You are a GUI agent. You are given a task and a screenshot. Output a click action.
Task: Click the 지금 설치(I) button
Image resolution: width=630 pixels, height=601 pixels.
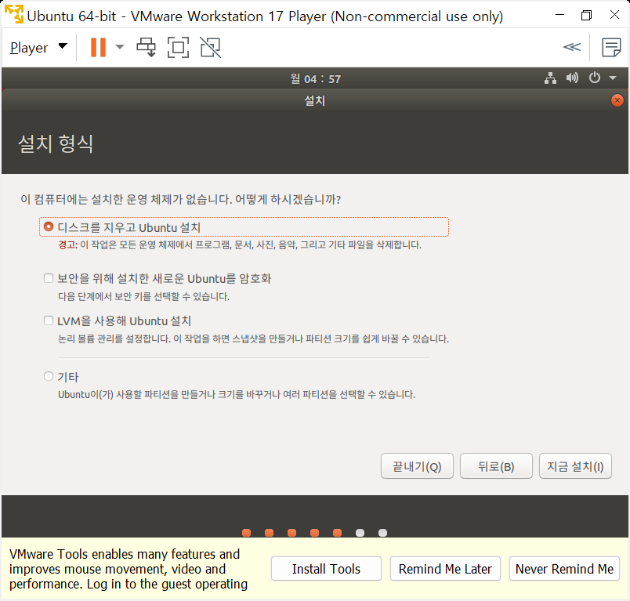coord(575,466)
